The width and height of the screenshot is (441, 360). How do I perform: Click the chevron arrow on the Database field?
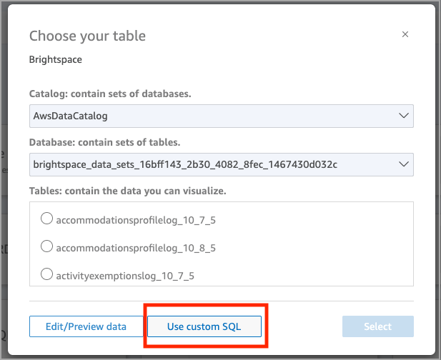coord(404,165)
